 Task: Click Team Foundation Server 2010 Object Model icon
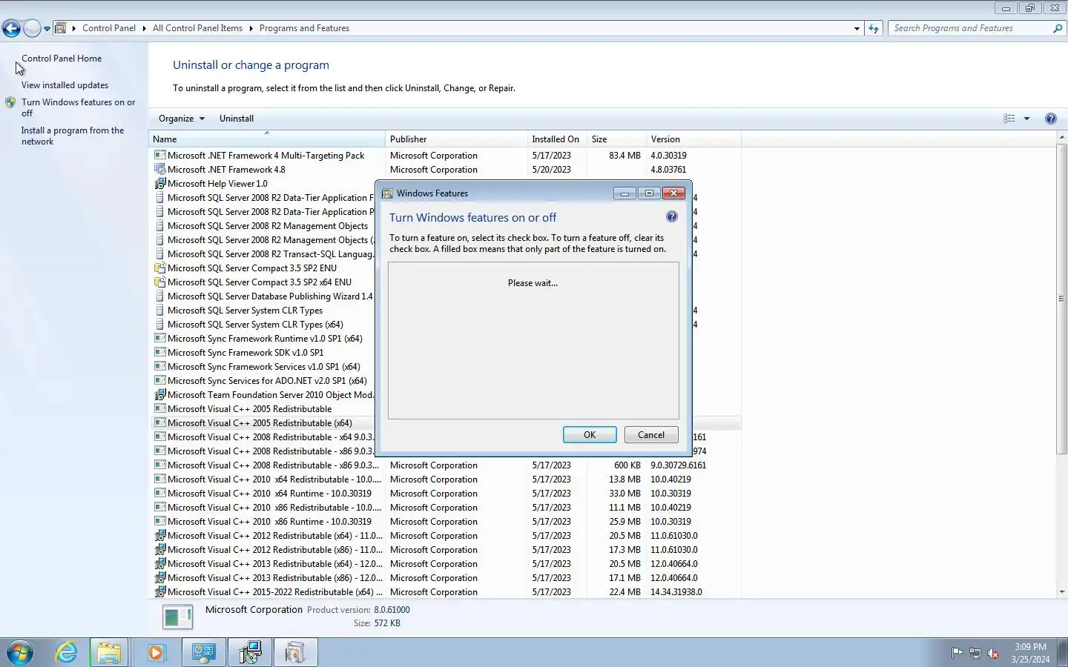pos(159,395)
